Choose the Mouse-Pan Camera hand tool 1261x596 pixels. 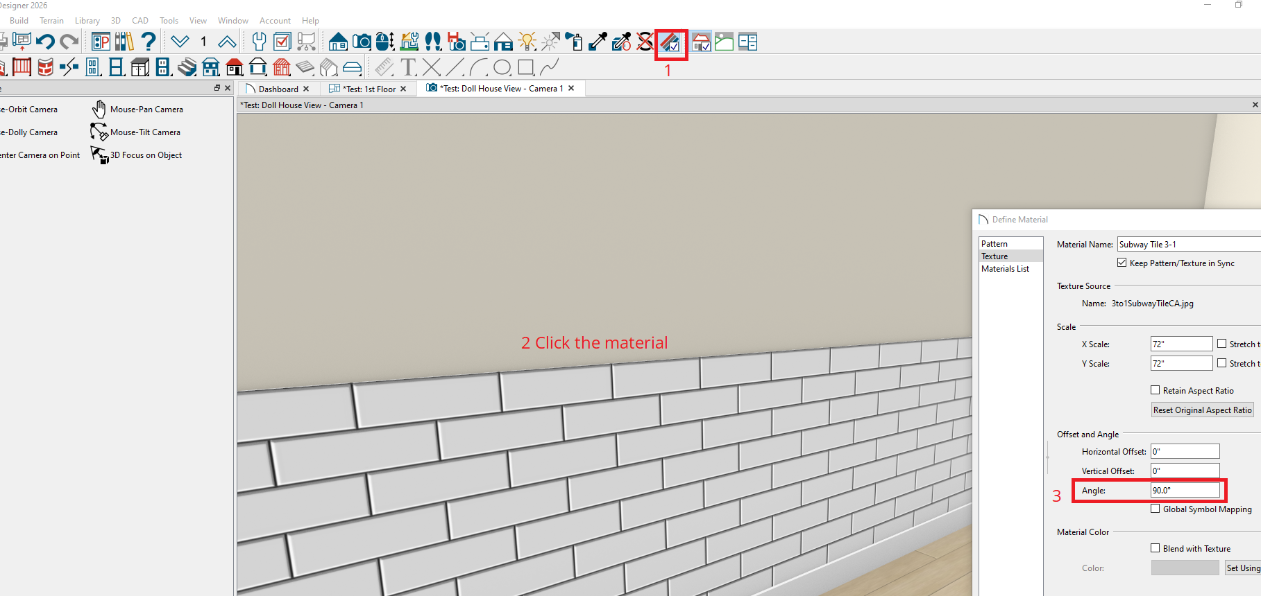[99, 109]
